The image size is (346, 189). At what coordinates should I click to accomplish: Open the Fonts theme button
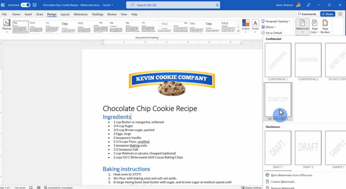click(255, 25)
